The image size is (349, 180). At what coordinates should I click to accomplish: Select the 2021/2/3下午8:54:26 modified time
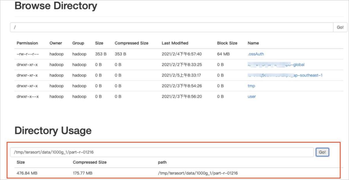click(182, 86)
